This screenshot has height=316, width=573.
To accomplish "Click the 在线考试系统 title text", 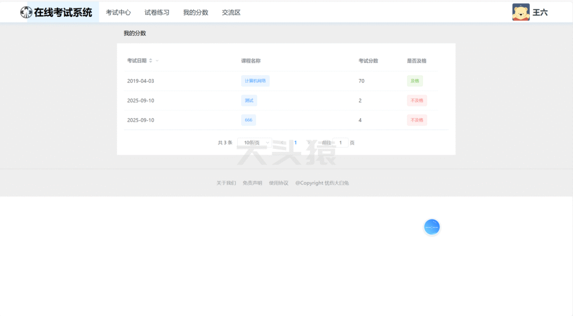I will pyautogui.click(x=63, y=12).
